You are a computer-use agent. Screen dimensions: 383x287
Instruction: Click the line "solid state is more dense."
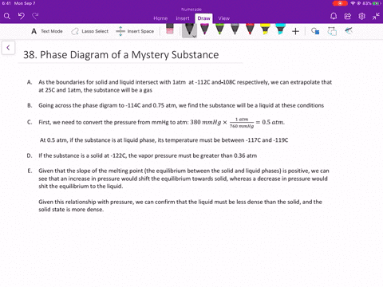point(71,210)
